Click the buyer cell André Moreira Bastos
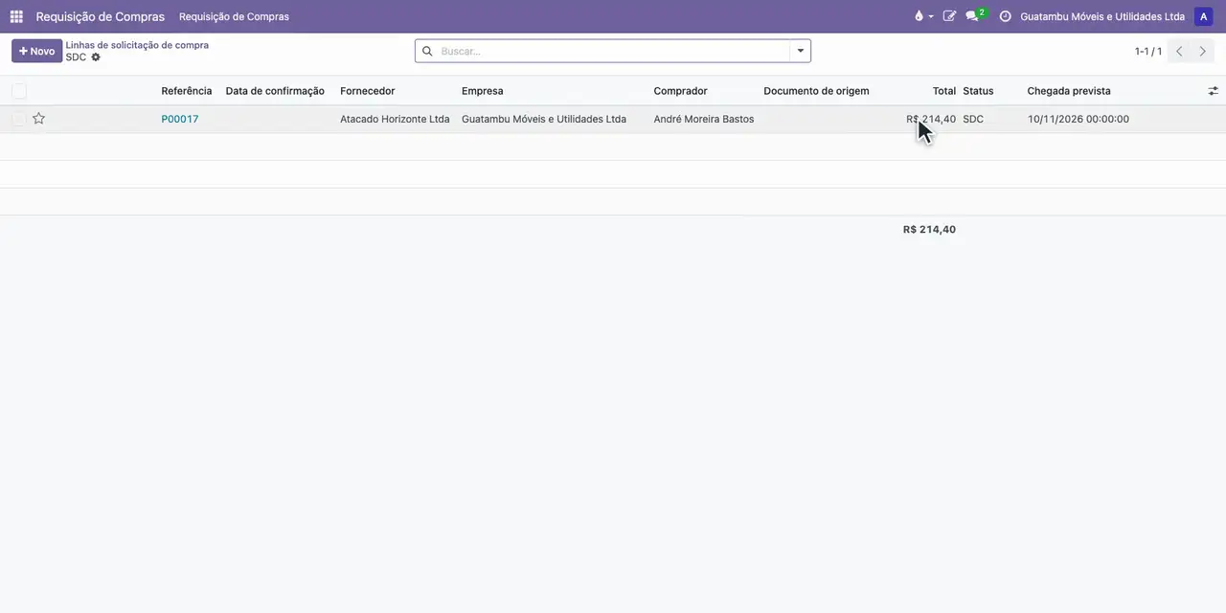The image size is (1226, 613). click(x=704, y=119)
